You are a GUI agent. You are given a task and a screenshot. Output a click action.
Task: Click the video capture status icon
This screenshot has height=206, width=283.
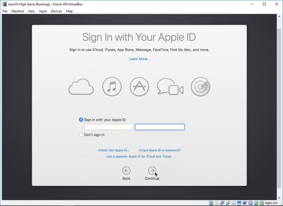click(245, 203)
